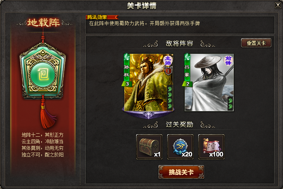
Task: Click the blue 分 points reward icon
Action: 180,147
